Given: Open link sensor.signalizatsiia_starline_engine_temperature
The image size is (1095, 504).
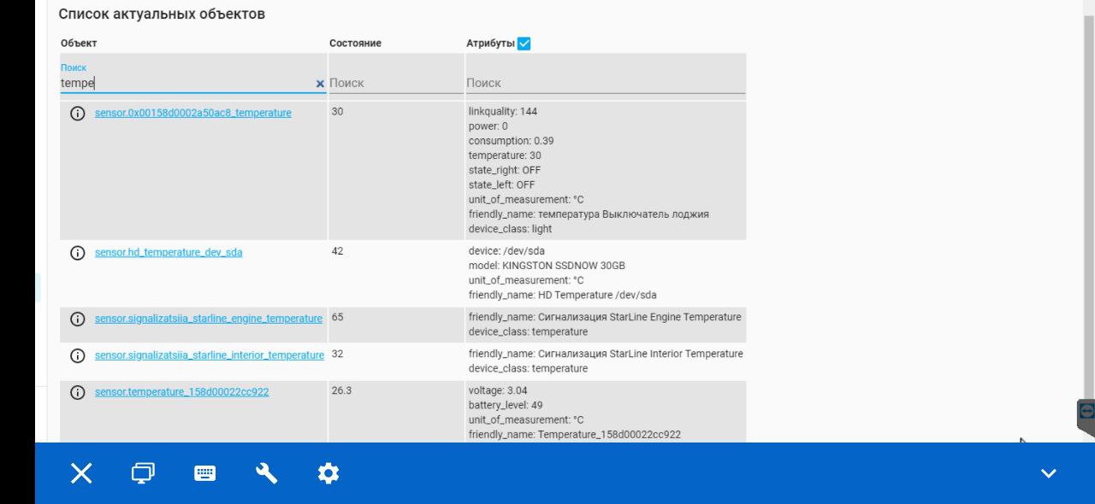Looking at the screenshot, I should tap(209, 319).
